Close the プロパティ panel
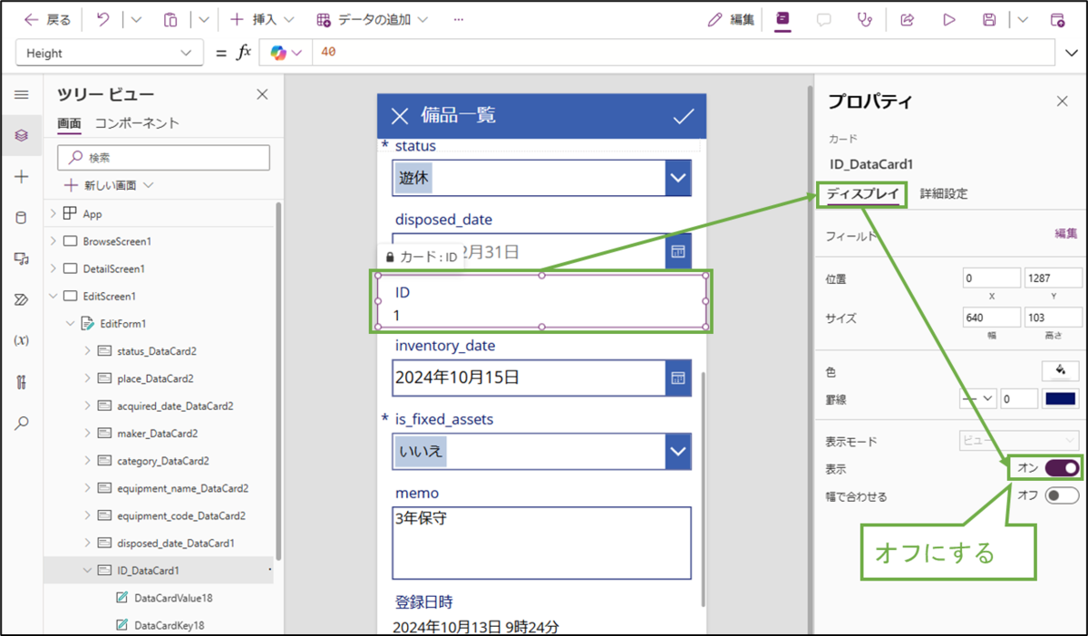This screenshot has height=636, width=1088. 1063,101
